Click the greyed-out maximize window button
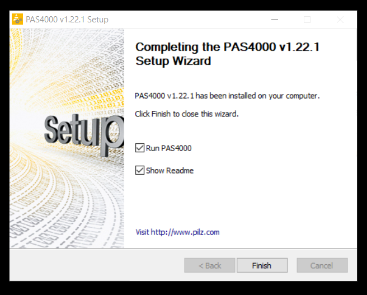Image resolution: width=367 pixels, height=295 pixels. [307, 20]
